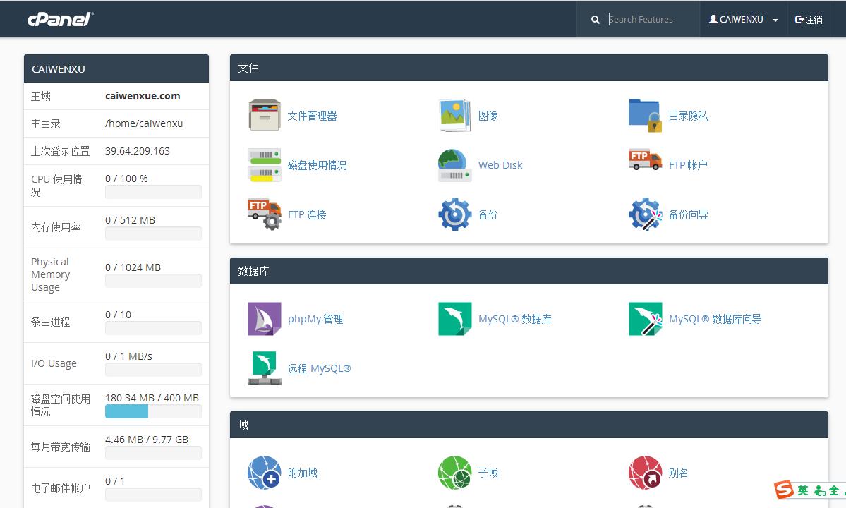846x508 pixels.
Task: Click the 文件 section header bar
Action: coord(529,68)
